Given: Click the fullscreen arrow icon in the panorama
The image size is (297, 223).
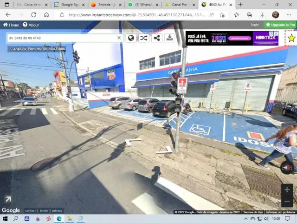Looking at the screenshot, I should [x=8, y=199].
